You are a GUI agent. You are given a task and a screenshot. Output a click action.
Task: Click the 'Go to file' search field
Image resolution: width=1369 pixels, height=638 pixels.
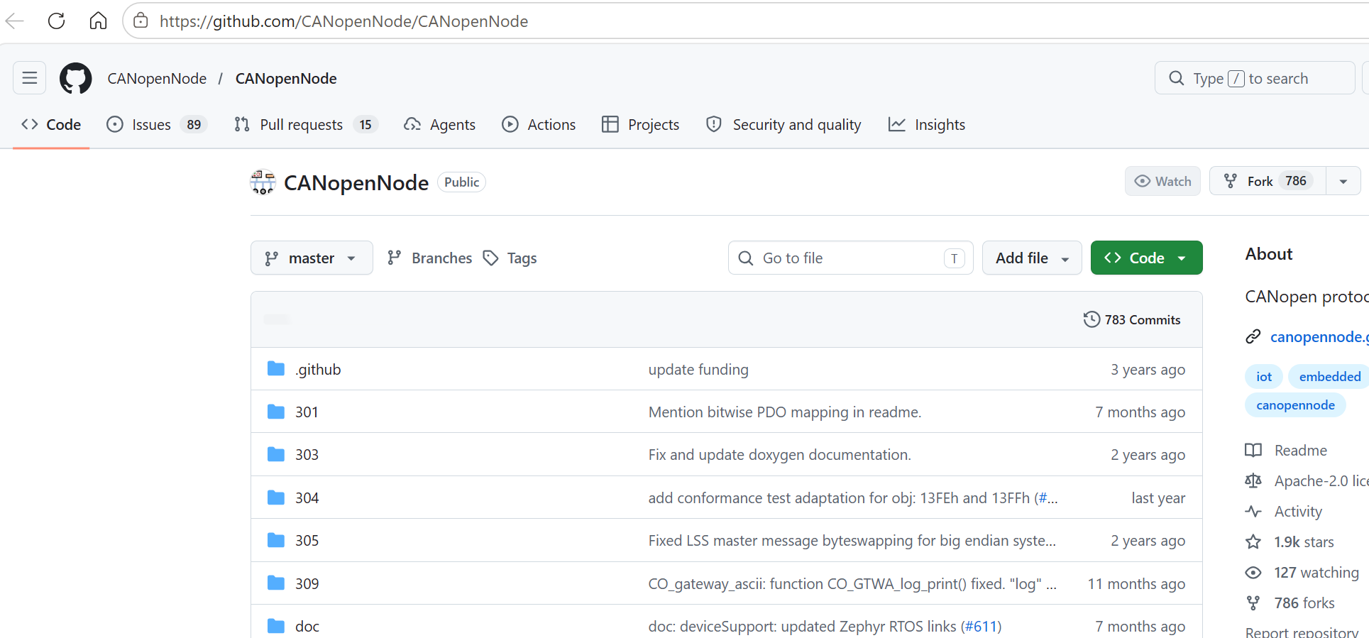(850, 258)
